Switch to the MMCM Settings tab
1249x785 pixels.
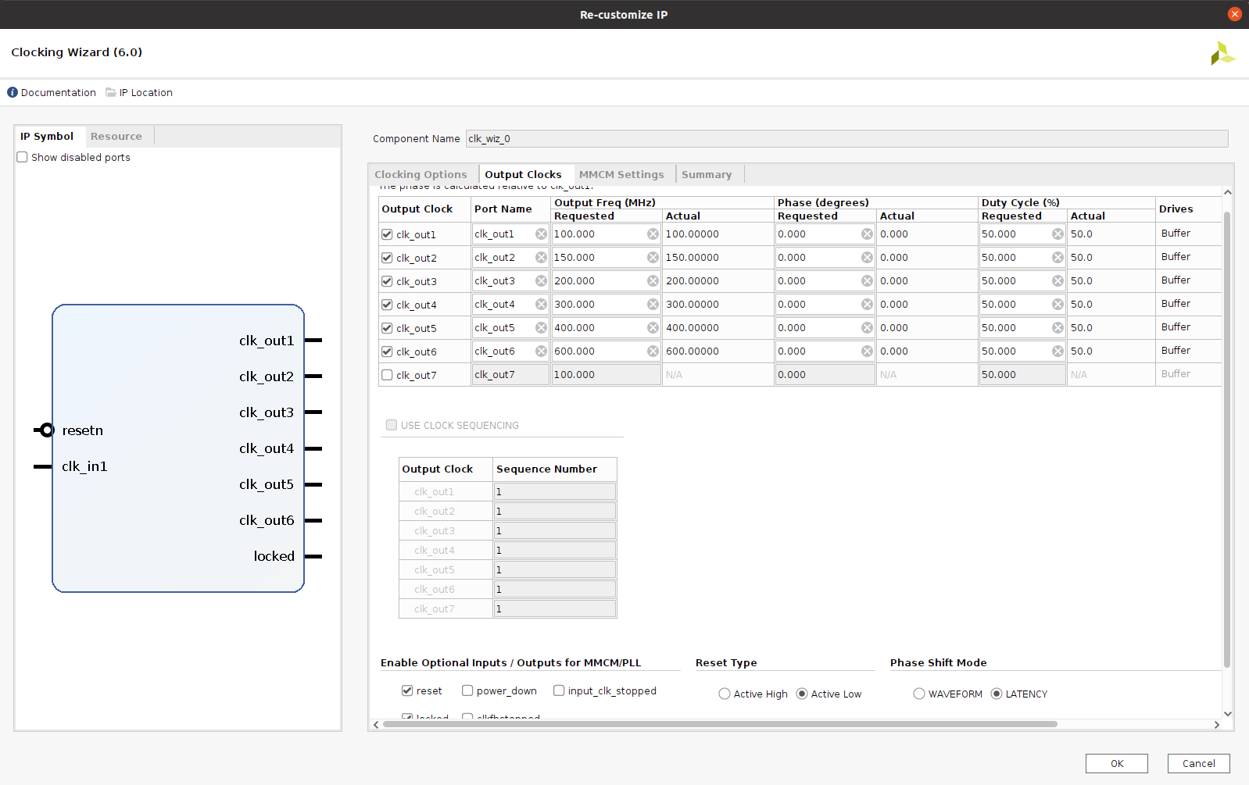(621, 174)
